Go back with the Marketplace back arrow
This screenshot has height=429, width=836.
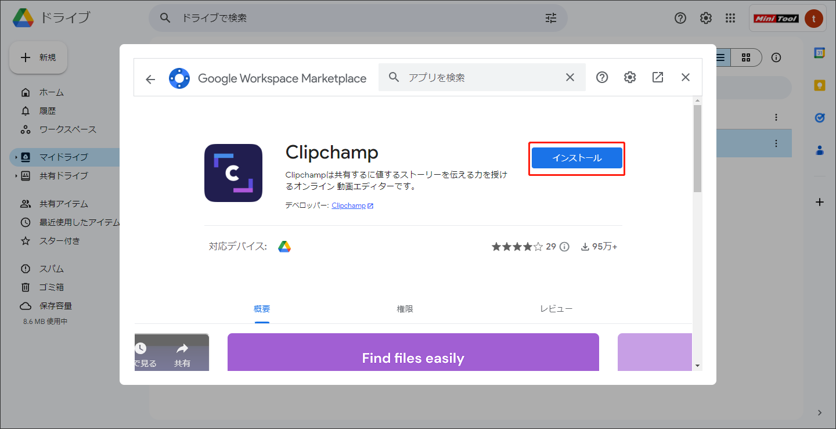150,79
